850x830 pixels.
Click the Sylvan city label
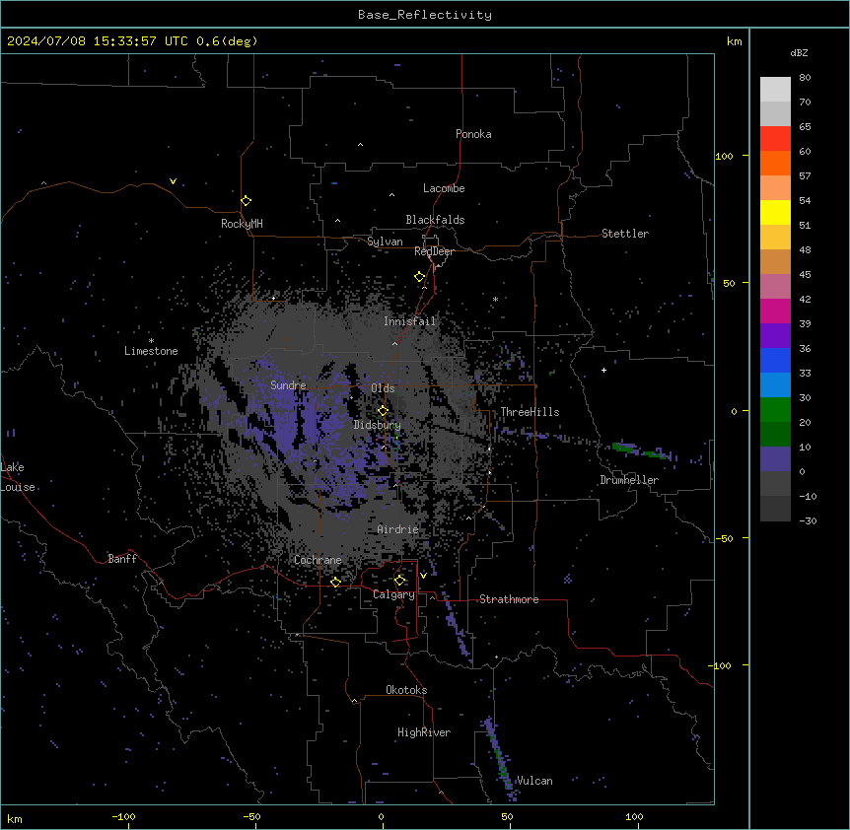coord(385,242)
